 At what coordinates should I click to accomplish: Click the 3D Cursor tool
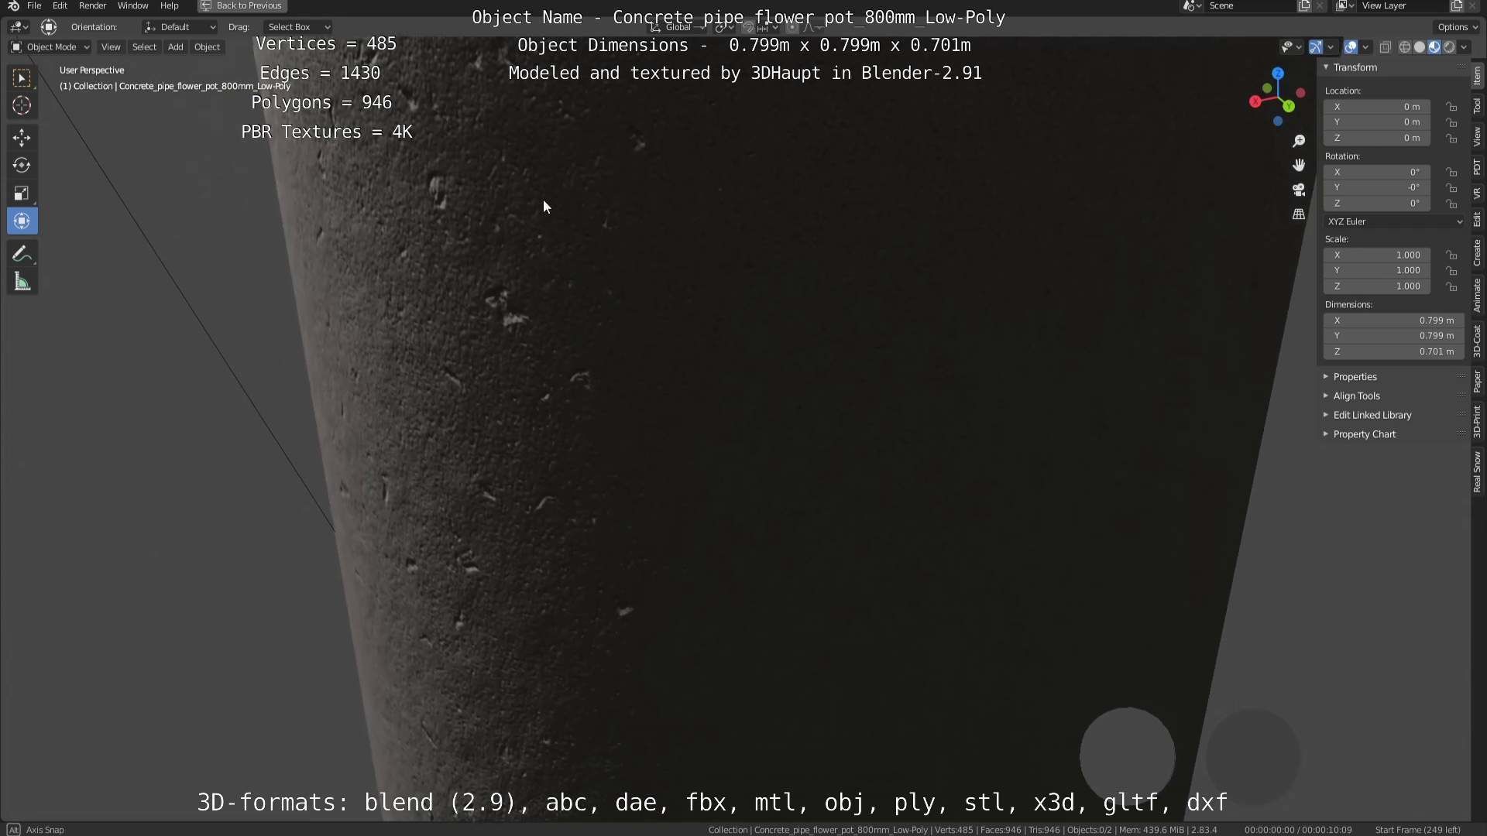coord(22,106)
